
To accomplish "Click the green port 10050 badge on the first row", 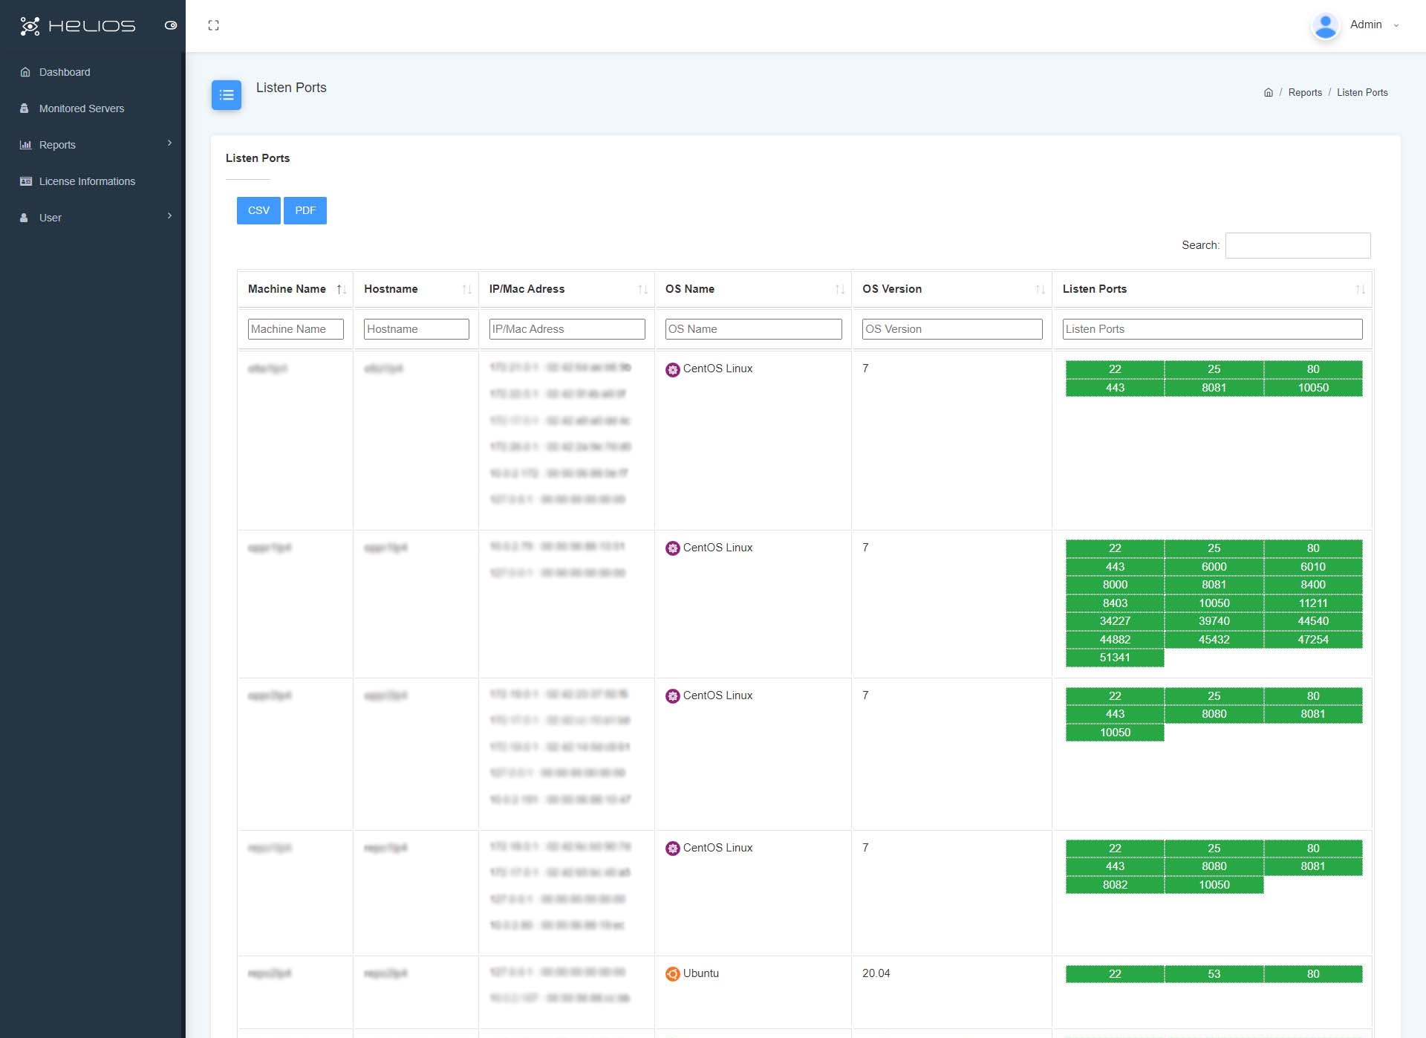I will point(1312,387).
